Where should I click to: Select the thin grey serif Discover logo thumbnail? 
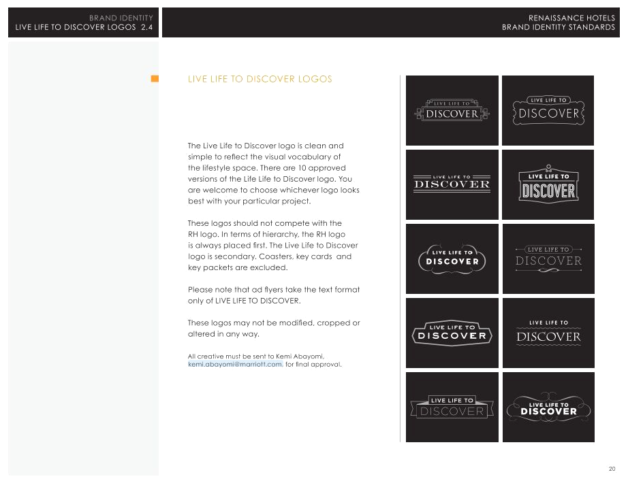click(548, 259)
